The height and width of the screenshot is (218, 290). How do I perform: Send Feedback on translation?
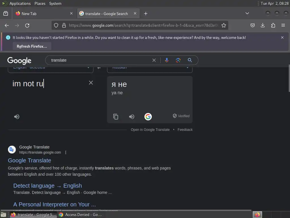click(185, 129)
